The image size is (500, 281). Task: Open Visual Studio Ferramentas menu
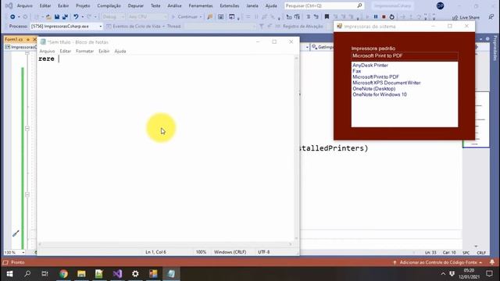(x=201, y=5)
